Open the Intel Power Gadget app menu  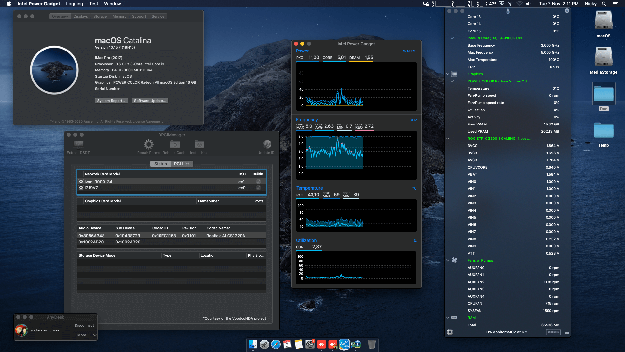click(39, 4)
